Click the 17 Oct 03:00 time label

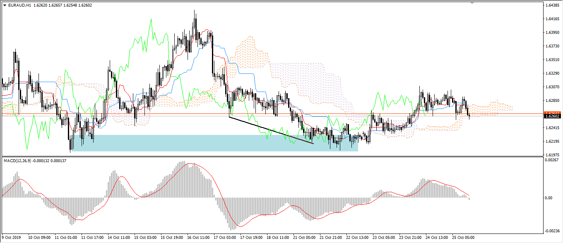(x=225, y=238)
